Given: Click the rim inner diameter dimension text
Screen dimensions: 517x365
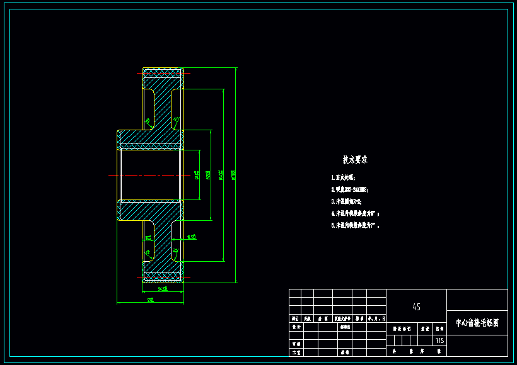Looking at the screenshot, I should [221, 175].
